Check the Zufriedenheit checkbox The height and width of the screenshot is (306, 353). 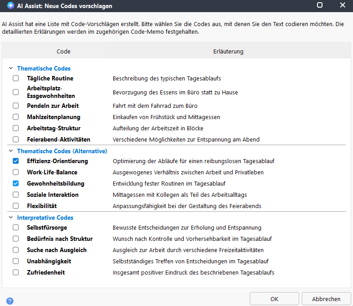point(16,272)
